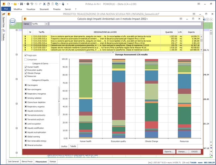Image resolution: width=216 pixels, height=165 pixels.
Task: Click the Opzioni Viste sidebar icon
Action: coord(4,14)
